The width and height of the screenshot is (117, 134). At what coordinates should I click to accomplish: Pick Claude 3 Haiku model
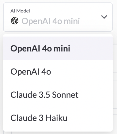tap(58, 118)
